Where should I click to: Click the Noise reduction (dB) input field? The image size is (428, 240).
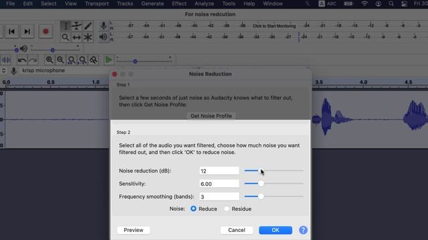click(219, 171)
